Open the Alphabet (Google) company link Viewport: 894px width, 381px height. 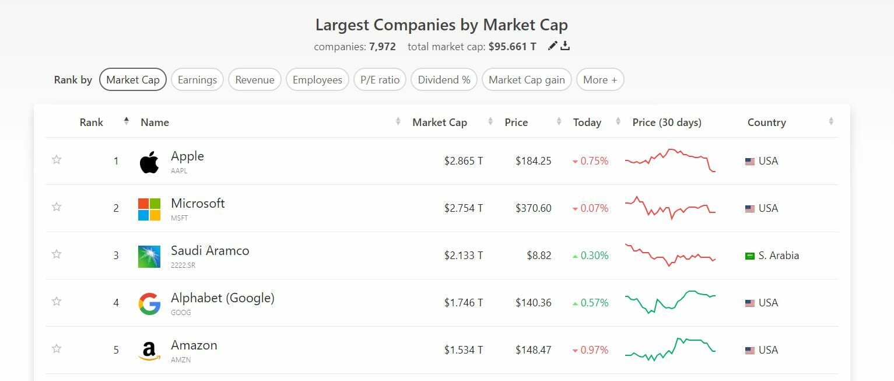[x=222, y=298]
